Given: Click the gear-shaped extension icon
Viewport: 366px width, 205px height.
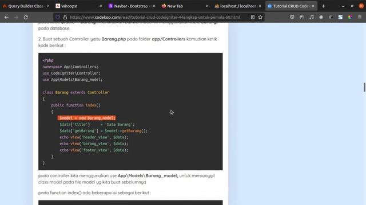Looking at the screenshot, I should tap(321, 17).
